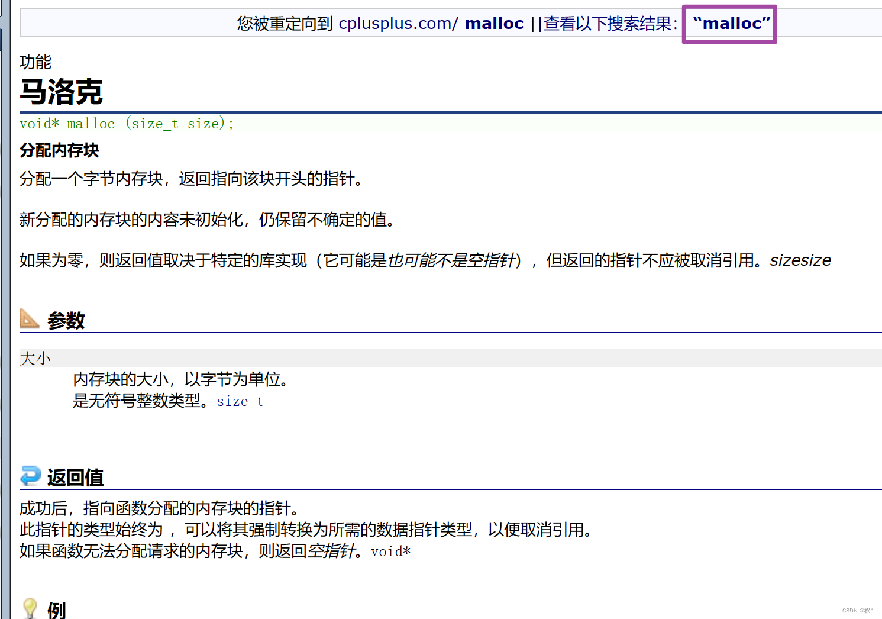Click the void* code in return value text
Viewport: 882px width, 619px height.
click(390, 552)
